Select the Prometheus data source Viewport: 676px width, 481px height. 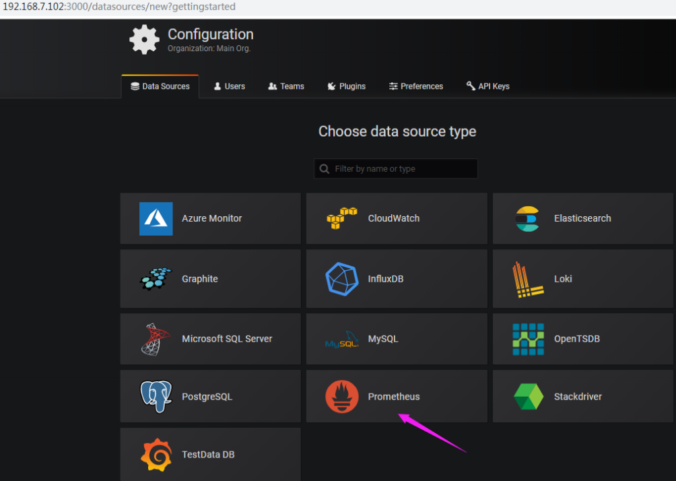[x=397, y=396]
